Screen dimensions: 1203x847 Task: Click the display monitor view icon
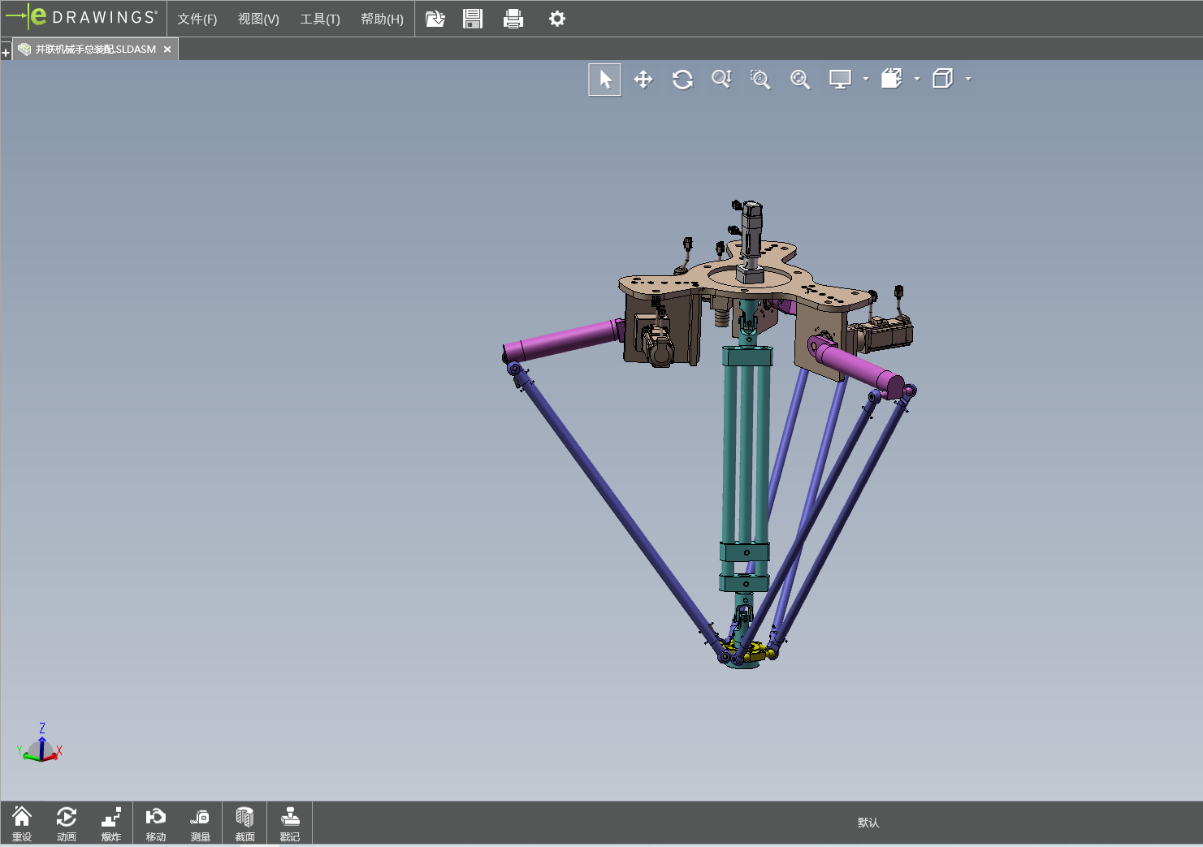[840, 80]
